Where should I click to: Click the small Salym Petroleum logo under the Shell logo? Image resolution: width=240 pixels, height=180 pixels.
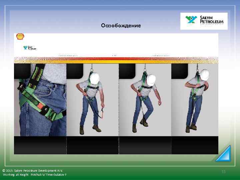point(30,48)
